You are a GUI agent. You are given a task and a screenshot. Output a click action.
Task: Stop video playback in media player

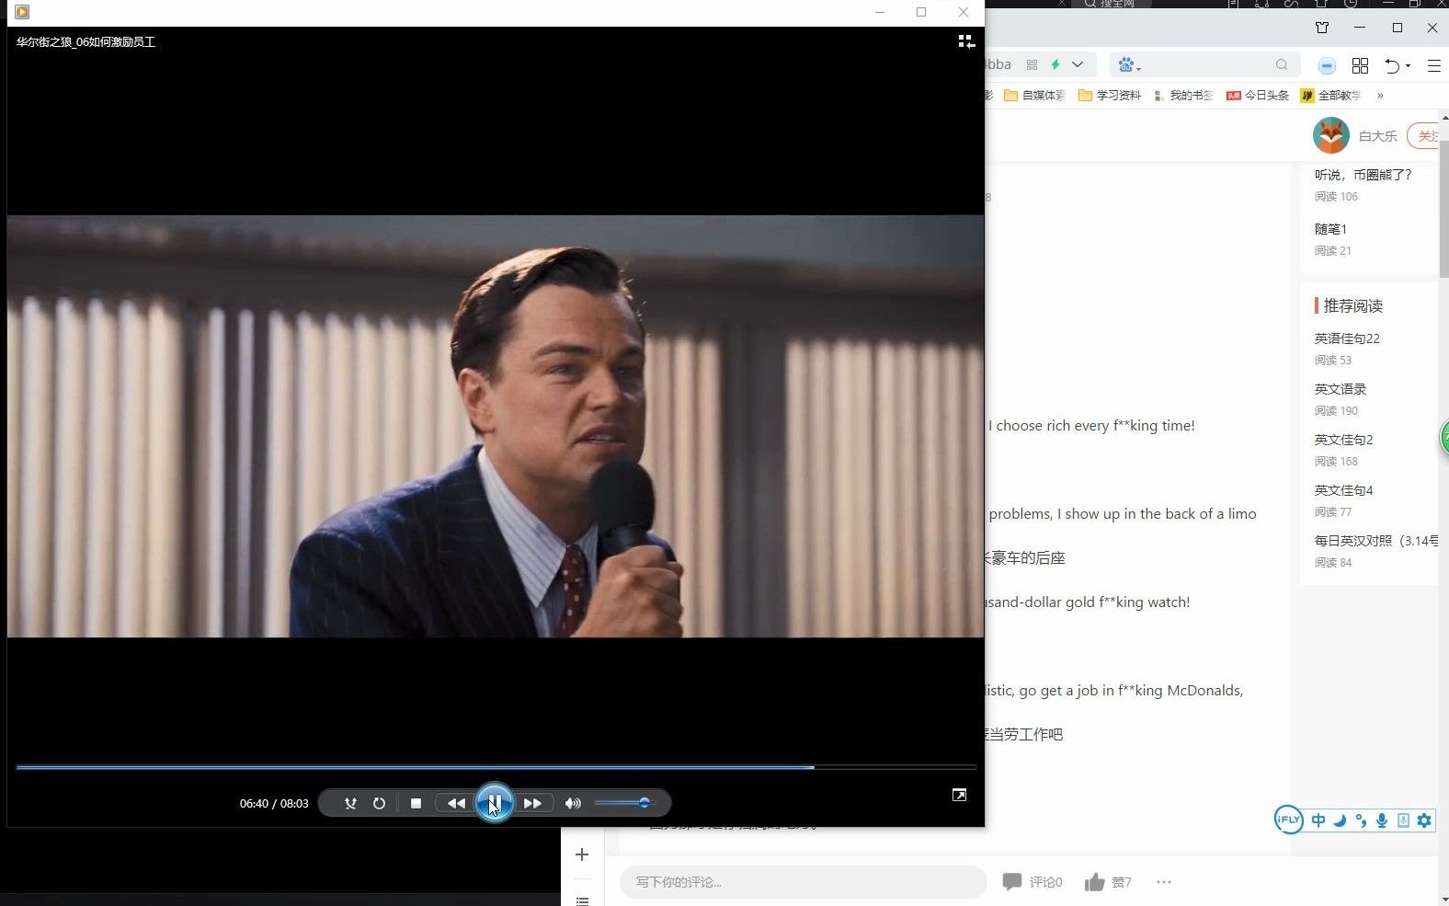point(416,803)
